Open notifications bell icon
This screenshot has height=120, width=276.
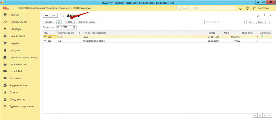click(x=240, y=8)
